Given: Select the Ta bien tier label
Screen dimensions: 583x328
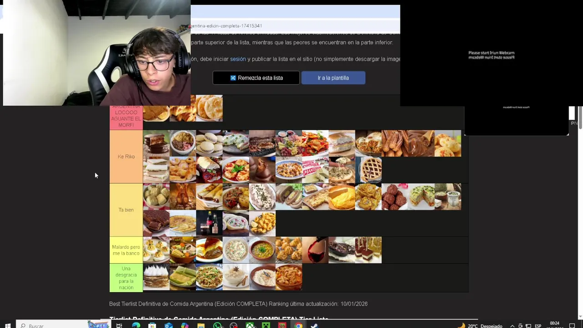Looking at the screenshot, I should tap(126, 210).
